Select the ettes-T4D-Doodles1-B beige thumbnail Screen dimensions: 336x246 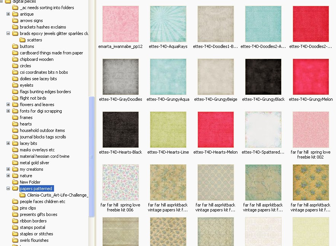click(216, 24)
